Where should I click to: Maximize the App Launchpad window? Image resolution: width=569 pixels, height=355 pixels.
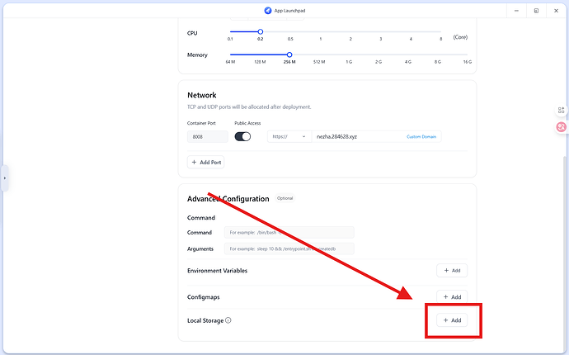pyautogui.click(x=536, y=11)
